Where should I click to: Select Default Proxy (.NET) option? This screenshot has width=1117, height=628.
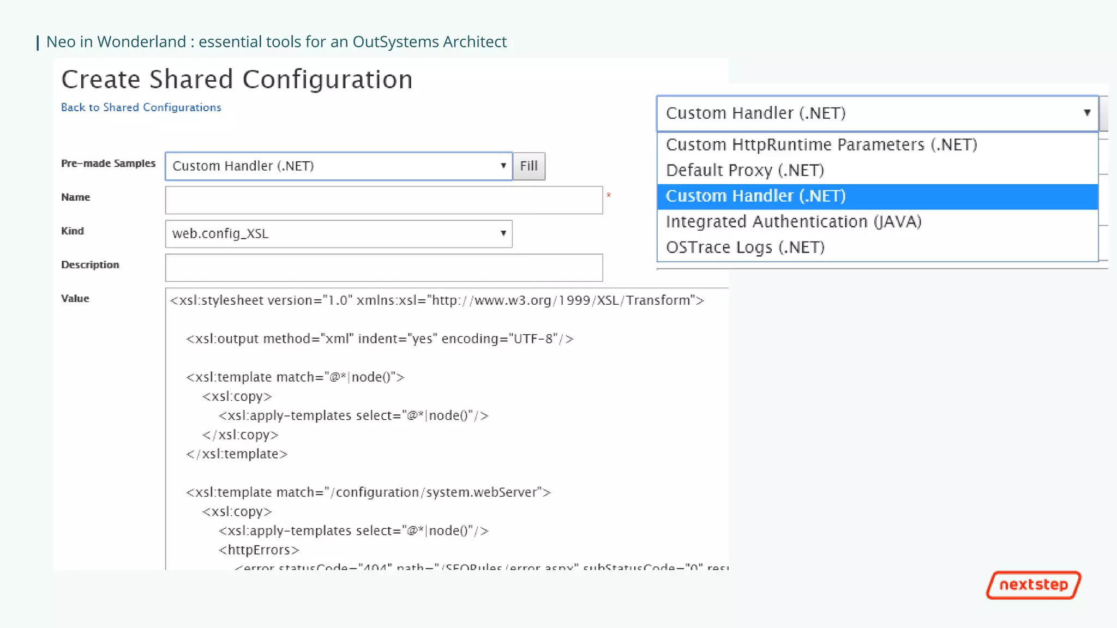(x=744, y=170)
